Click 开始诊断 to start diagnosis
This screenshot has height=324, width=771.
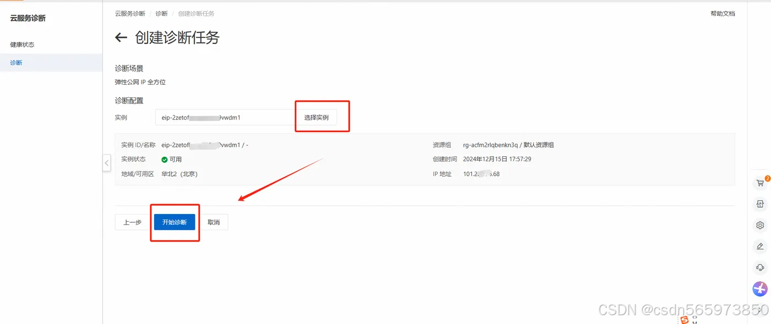click(x=175, y=222)
